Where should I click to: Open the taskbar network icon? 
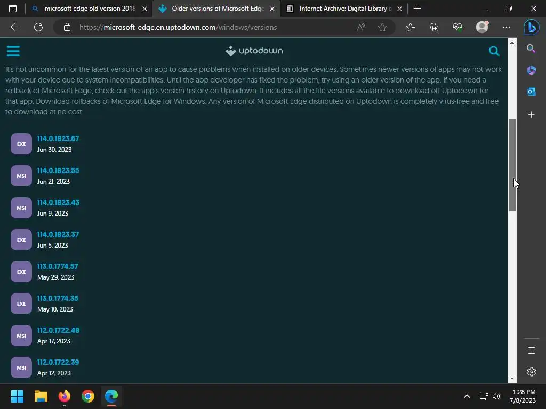point(484,396)
